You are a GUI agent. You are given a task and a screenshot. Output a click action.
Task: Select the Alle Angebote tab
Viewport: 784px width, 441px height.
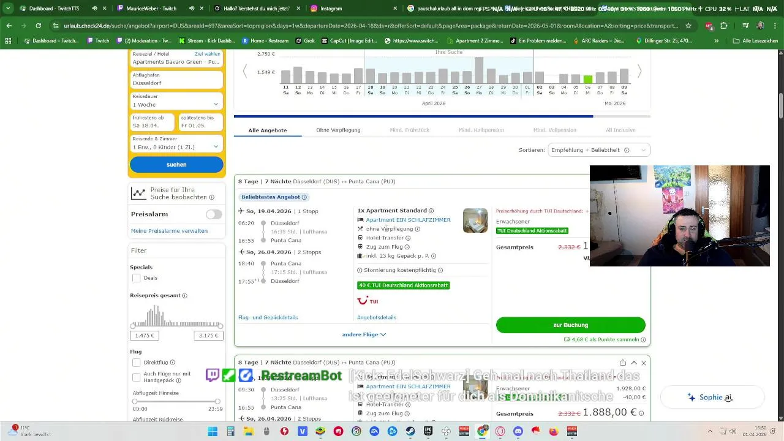[268, 130]
